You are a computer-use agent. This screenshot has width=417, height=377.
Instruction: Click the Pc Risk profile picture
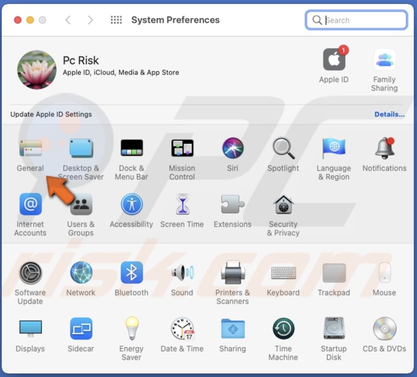(x=37, y=70)
